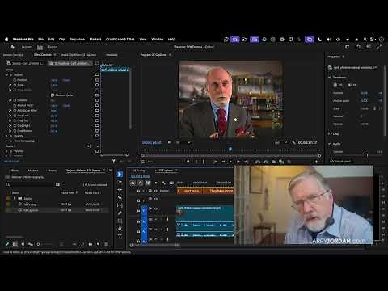
Task: Reset the Position parameter in Effect Controls
Action: pyautogui.click(x=97, y=80)
